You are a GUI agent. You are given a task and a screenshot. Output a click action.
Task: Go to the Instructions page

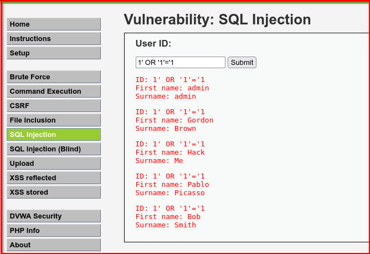tap(54, 38)
